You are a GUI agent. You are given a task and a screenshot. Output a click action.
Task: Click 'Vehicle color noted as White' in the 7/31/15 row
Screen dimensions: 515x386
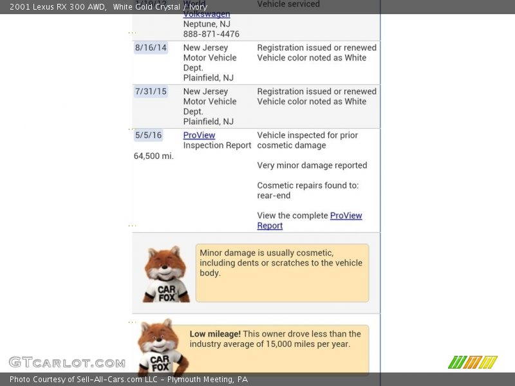[x=312, y=102]
